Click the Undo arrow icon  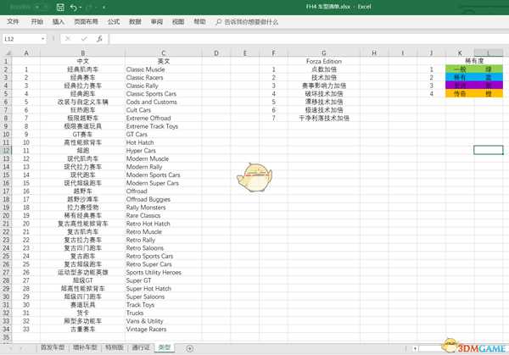pyautogui.click(x=73, y=7)
